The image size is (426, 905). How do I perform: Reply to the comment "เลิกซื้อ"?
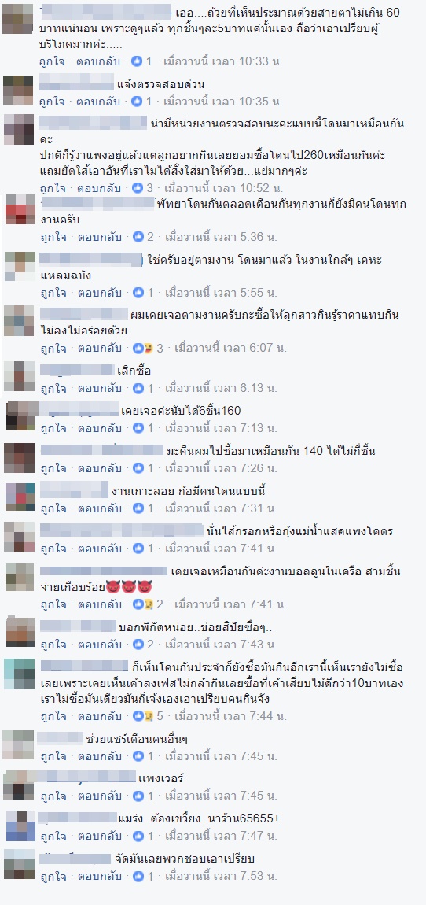click(100, 387)
